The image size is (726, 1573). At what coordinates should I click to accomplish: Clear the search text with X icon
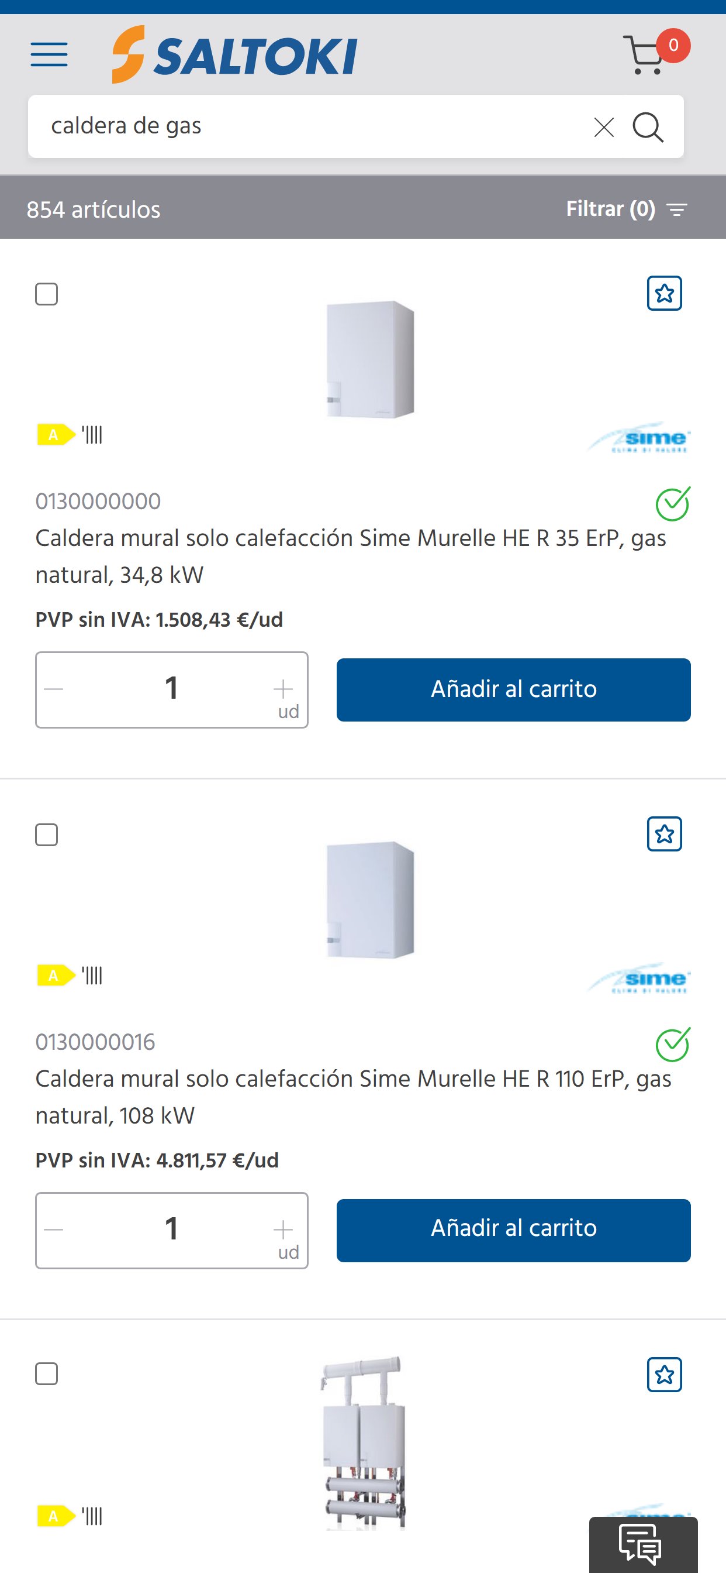pyautogui.click(x=603, y=127)
